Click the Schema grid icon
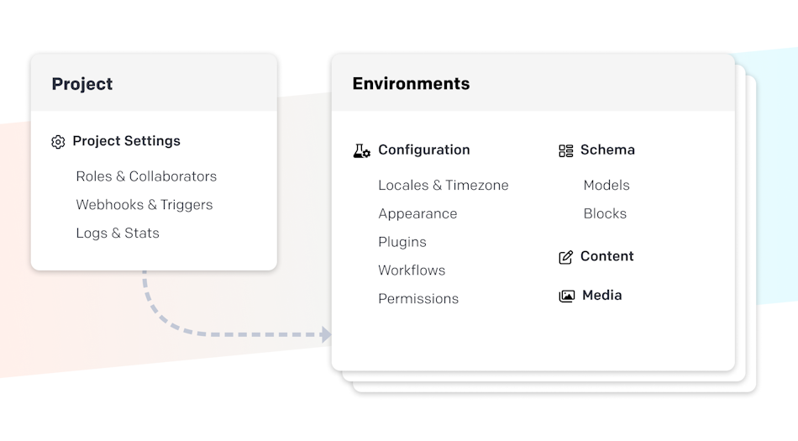This screenshot has height=441, width=798. tap(566, 151)
